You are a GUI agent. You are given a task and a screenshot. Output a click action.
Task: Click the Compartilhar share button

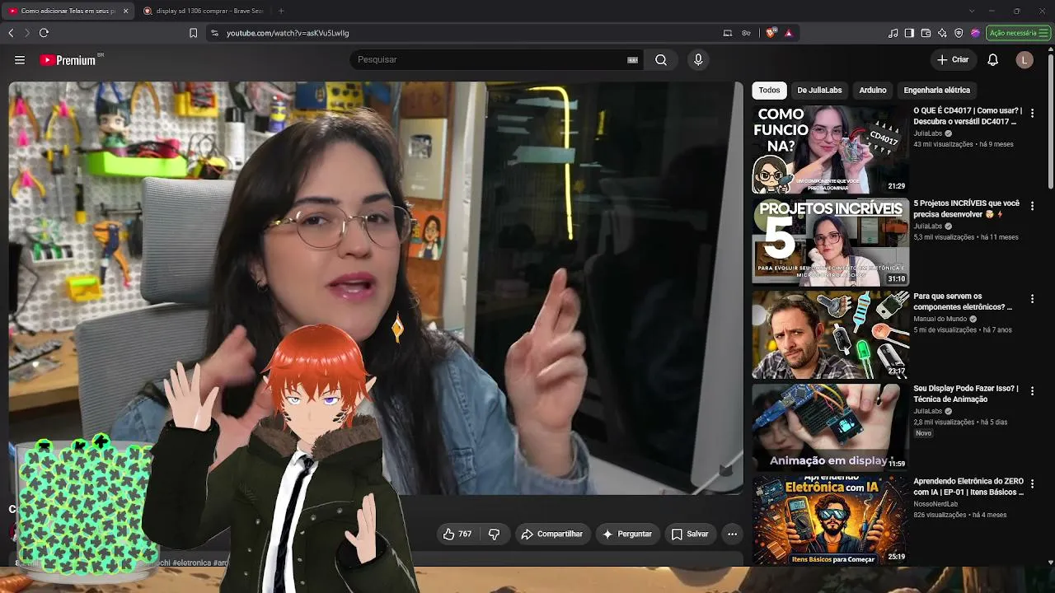coord(551,535)
